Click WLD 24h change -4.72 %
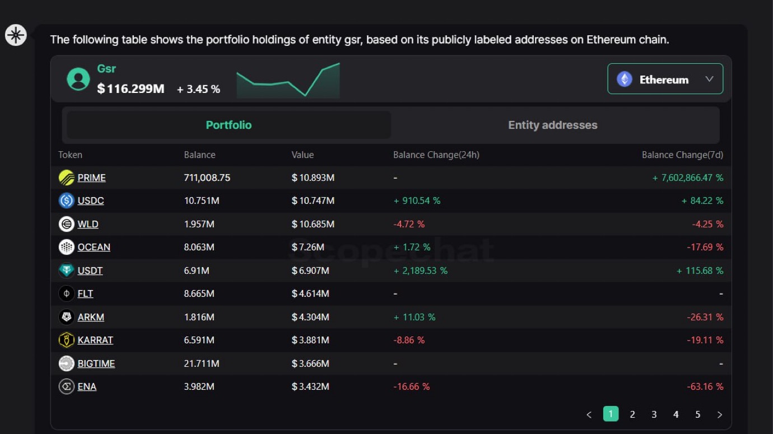This screenshot has width=773, height=434. click(409, 224)
